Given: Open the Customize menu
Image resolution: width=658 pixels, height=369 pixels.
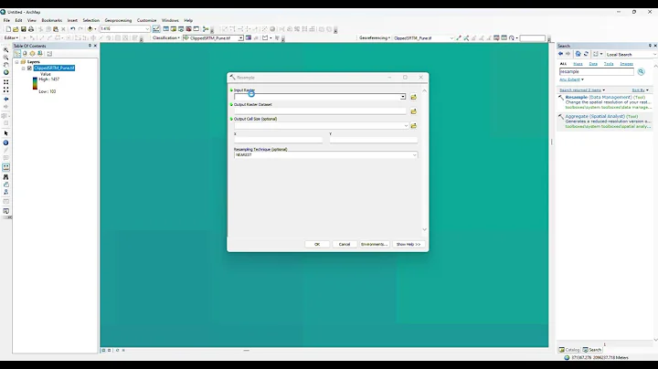Looking at the screenshot, I should pos(146,20).
